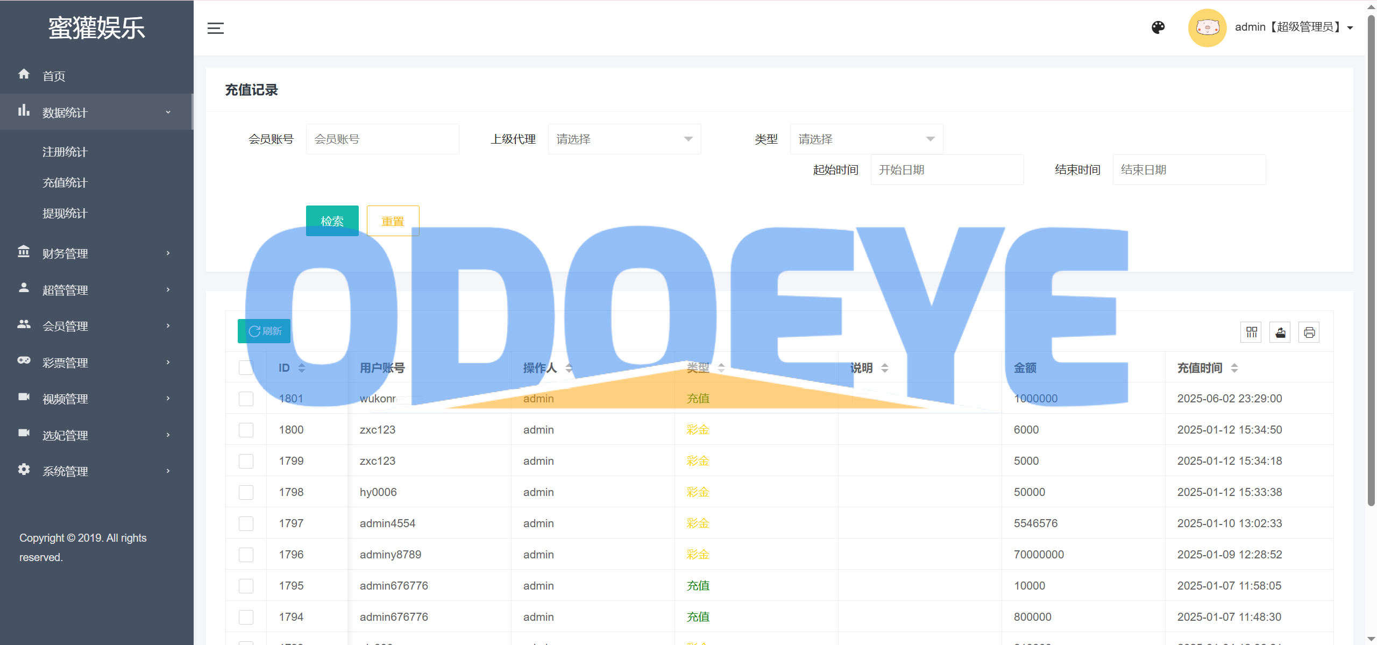
Task: Open the 类型 filter dropdown
Action: pos(866,139)
